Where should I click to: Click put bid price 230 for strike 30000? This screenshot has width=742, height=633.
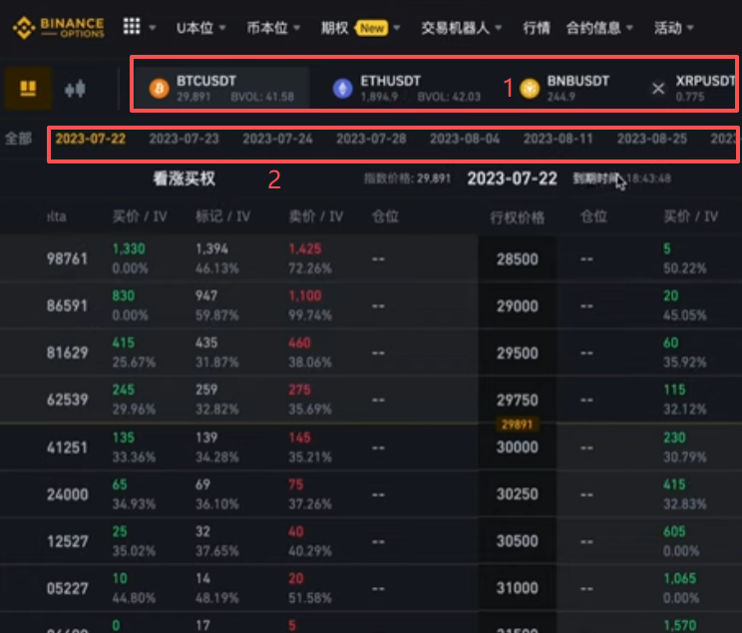click(674, 438)
